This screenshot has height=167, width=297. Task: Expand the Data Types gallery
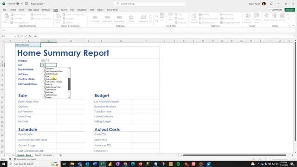(151, 22)
